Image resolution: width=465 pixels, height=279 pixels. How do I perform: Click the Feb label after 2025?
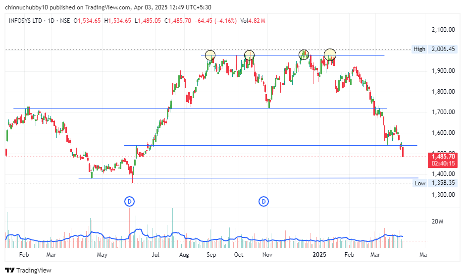coord(349,255)
